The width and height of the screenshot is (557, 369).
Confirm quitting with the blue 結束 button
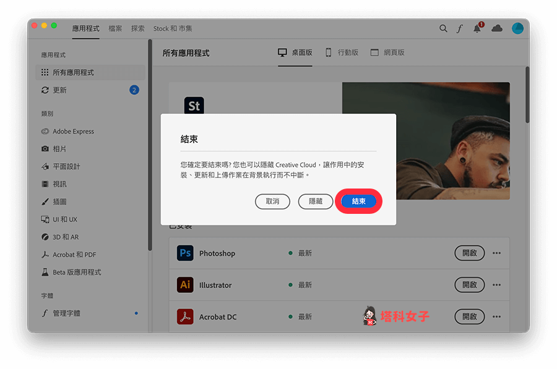click(358, 201)
